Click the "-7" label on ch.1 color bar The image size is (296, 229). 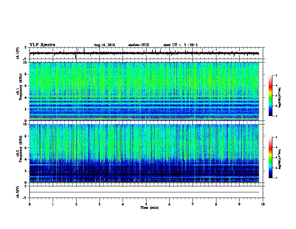click(276, 116)
